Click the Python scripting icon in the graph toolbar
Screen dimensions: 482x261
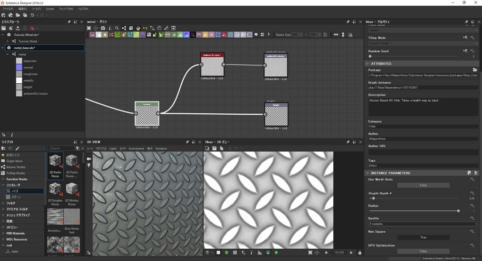(x=138, y=28)
